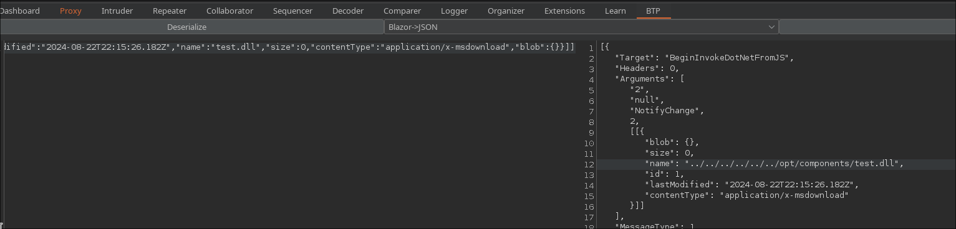The height and width of the screenshot is (229, 956).
Task: Select the Blazor->JSON combo box
Action: pos(581,27)
